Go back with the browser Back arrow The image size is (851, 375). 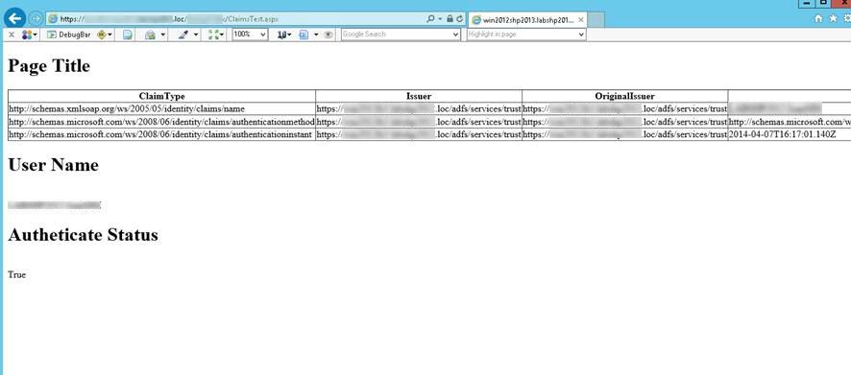[x=14, y=18]
